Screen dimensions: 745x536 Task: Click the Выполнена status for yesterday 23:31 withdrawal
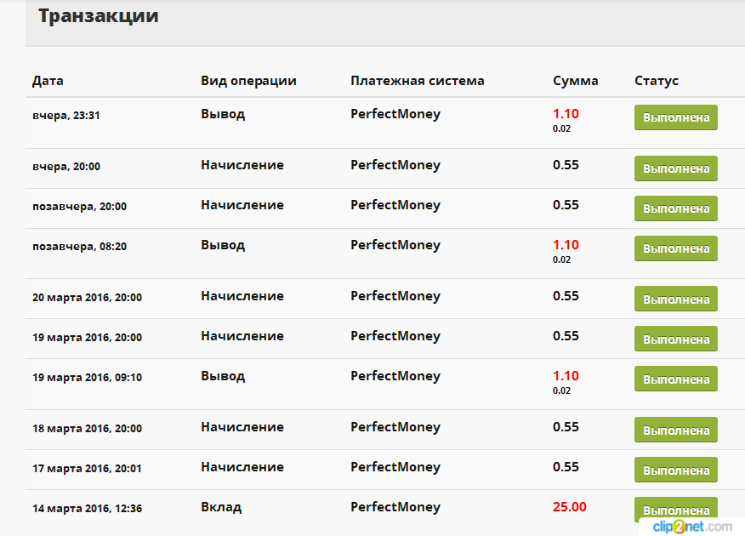point(675,117)
